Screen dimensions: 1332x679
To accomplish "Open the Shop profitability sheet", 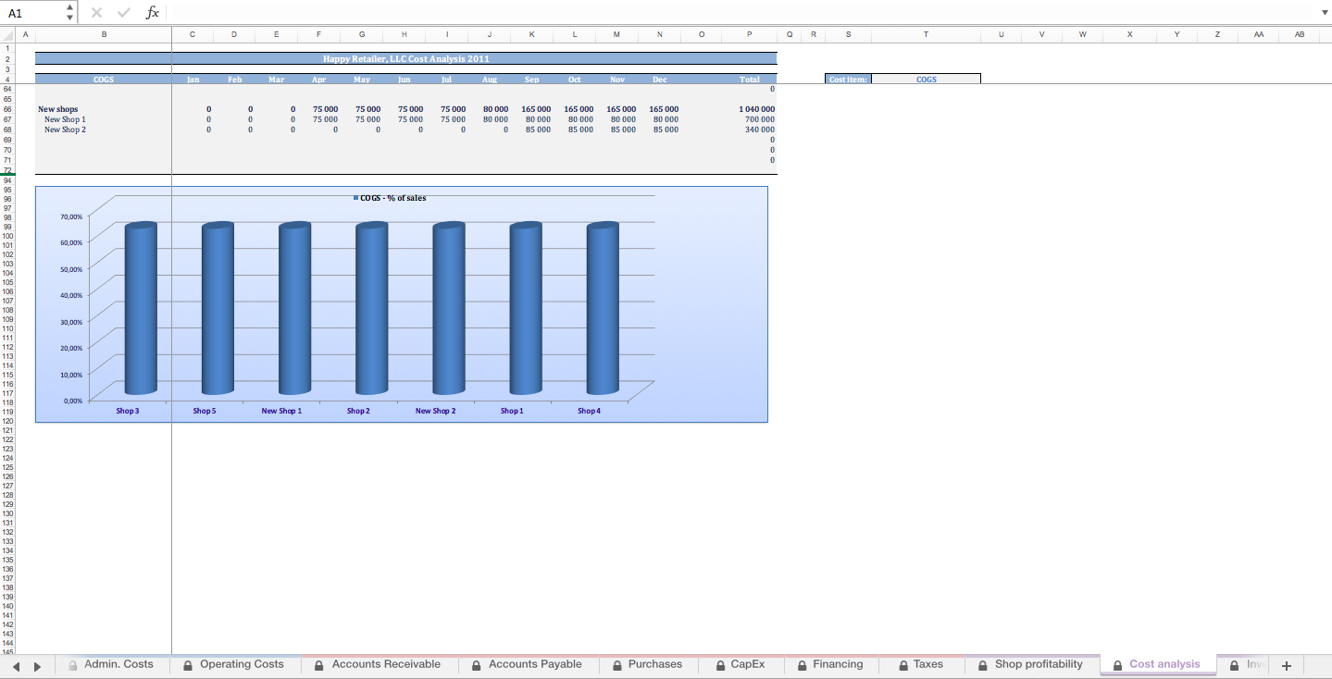I will coord(1039,664).
